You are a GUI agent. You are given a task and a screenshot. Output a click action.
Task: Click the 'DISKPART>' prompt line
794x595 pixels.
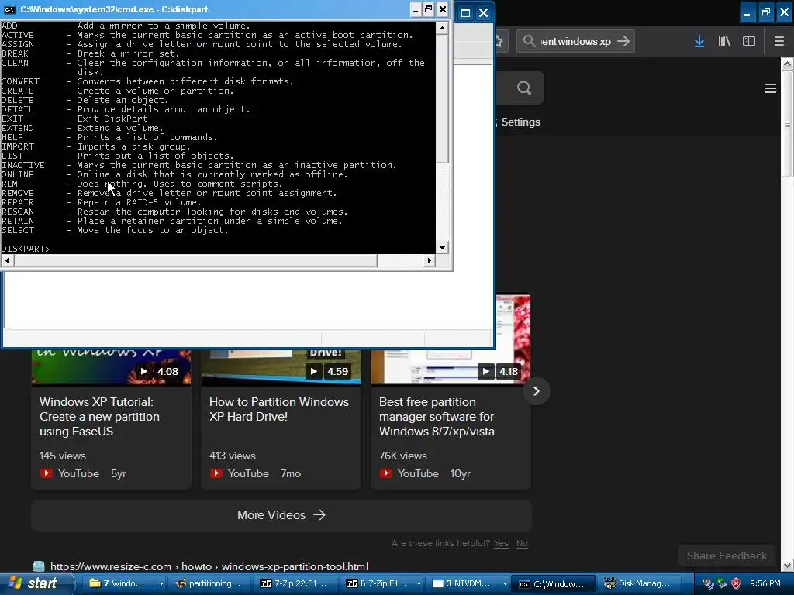[x=26, y=249]
